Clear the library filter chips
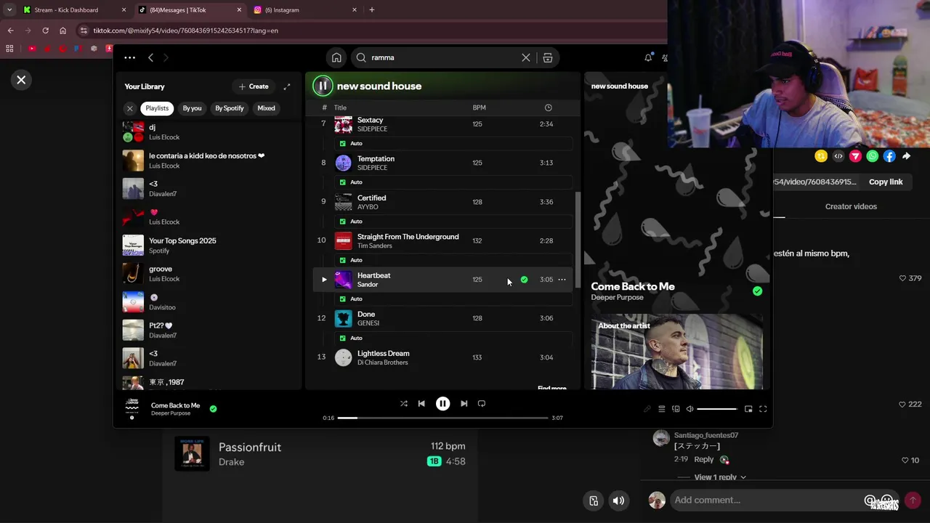Image resolution: width=930 pixels, height=523 pixels. point(130,108)
